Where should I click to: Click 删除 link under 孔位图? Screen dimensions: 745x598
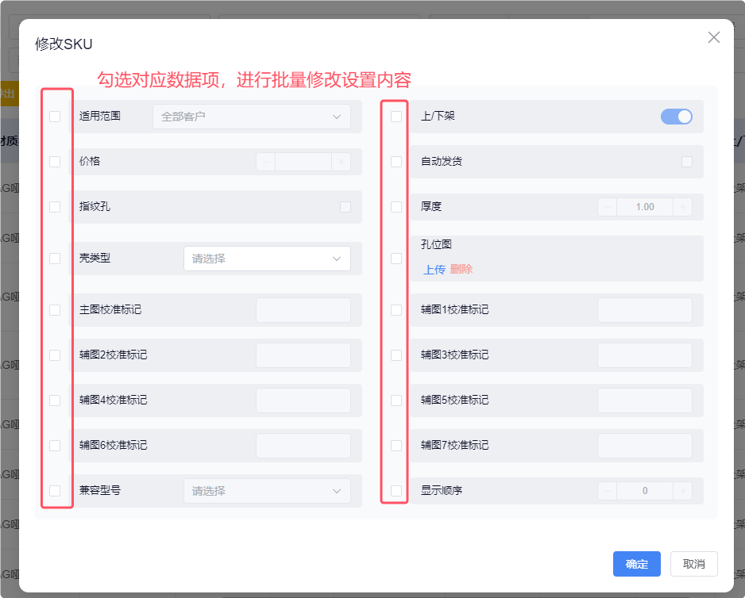pyautogui.click(x=461, y=269)
